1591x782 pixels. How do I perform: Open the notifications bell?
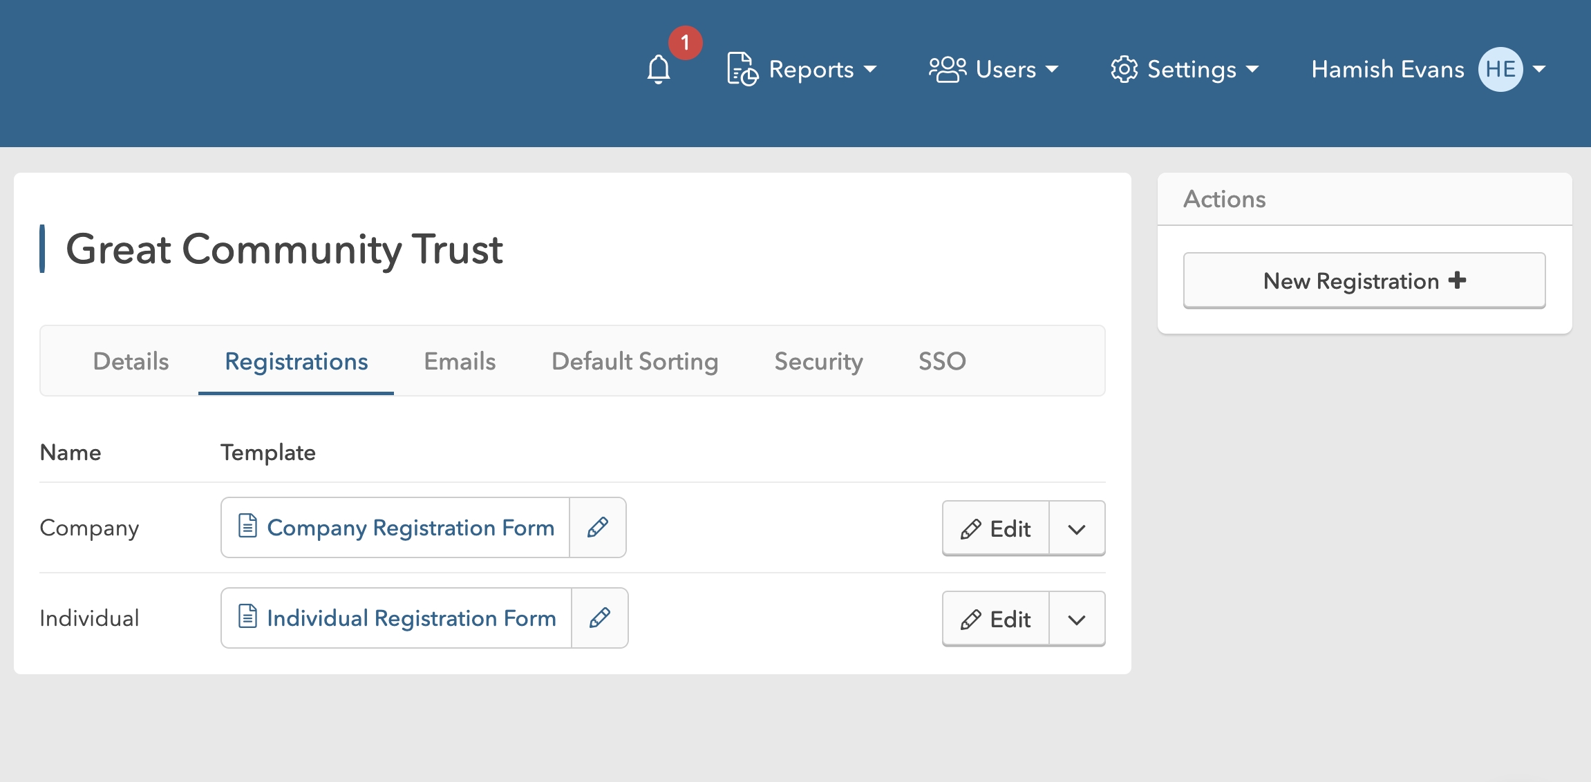click(659, 69)
